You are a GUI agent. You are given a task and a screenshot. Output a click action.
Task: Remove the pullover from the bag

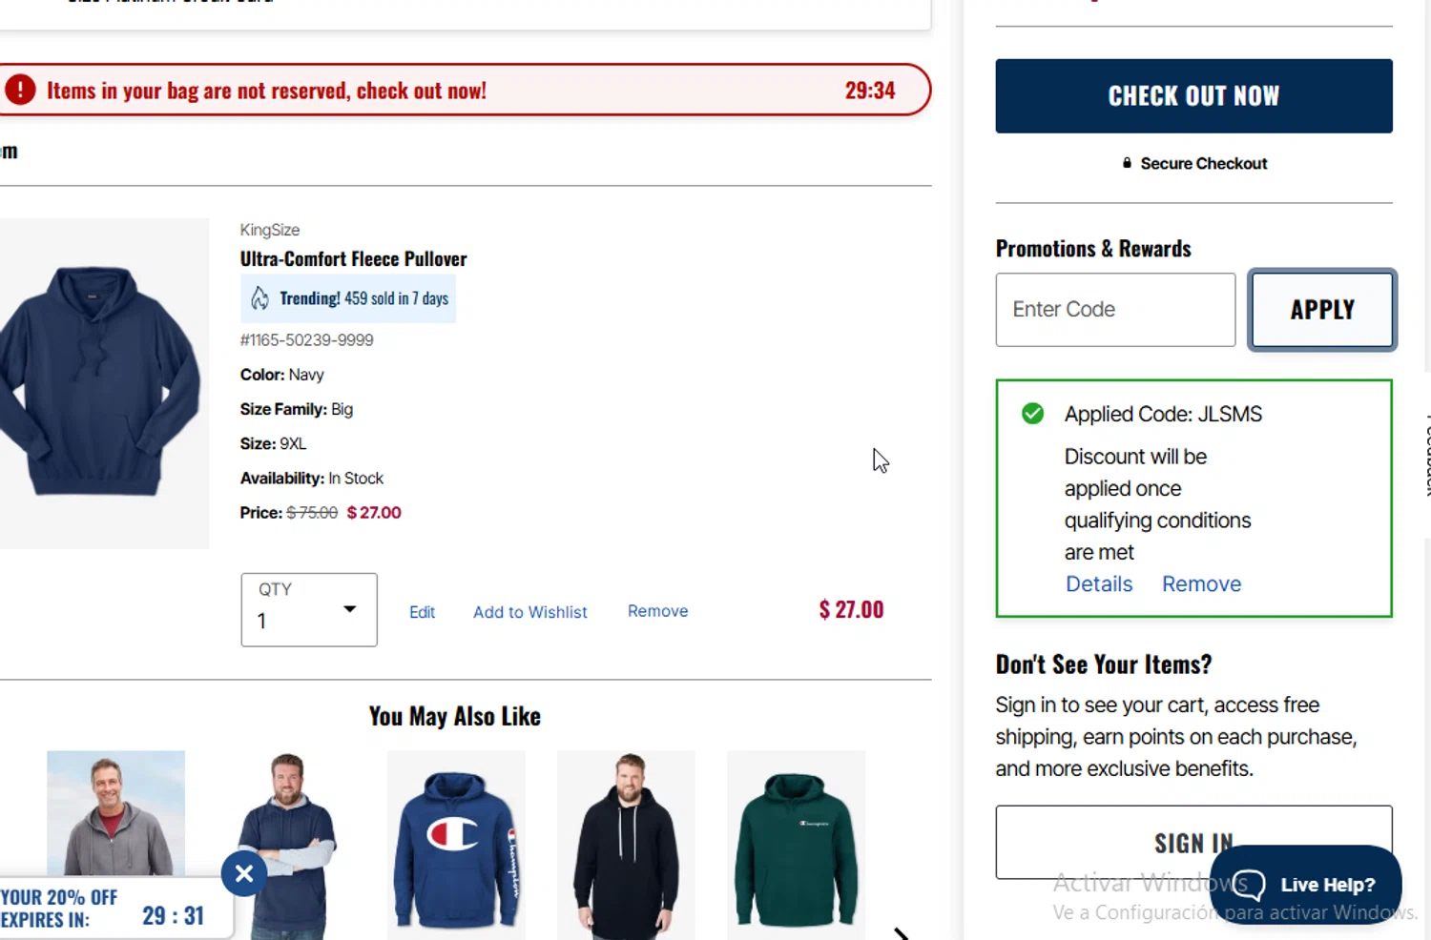tap(657, 611)
